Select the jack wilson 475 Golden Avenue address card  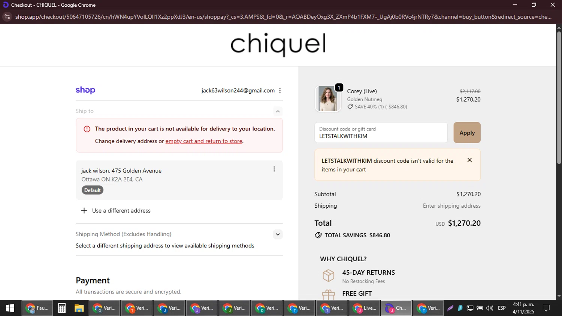point(179,180)
